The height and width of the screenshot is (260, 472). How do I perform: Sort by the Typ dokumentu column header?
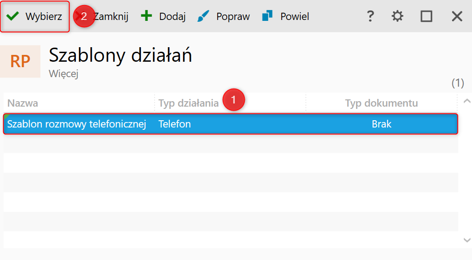point(381,103)
